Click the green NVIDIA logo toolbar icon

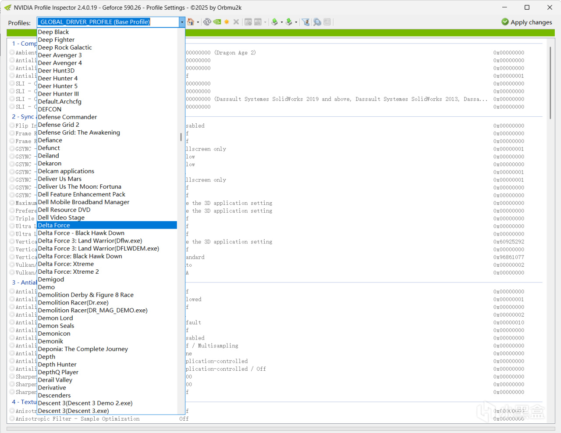click(x=217, y=22)
